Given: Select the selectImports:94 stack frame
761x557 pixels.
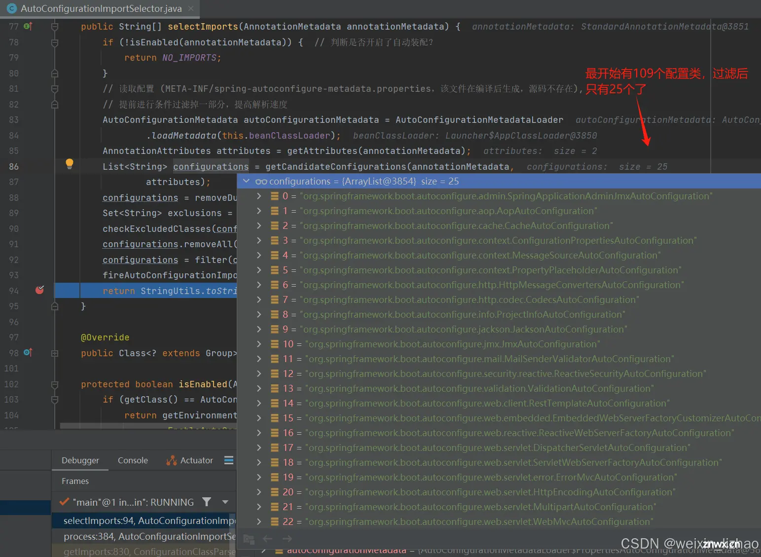Looking at the screenshot, I should pos(144,520).
